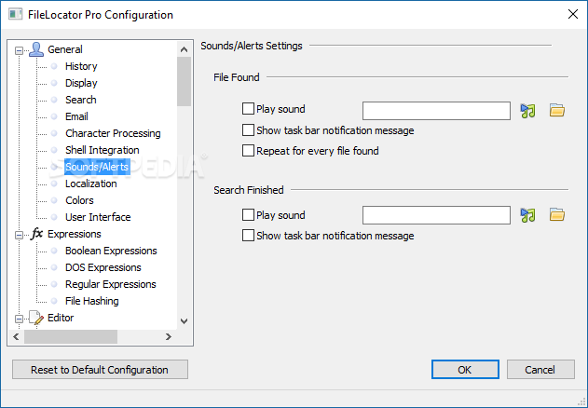Play the File Found sound preview icon
Viewport: 588px width, 408px height.
[x=528, y=111]
